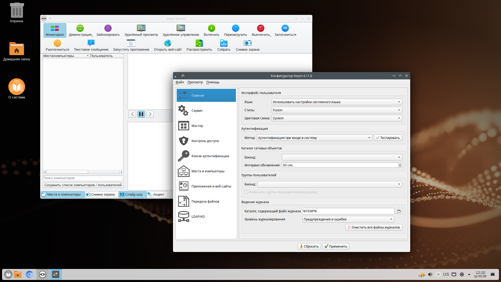The image size is (501, 282).
Task: Click the Тестировать authentication button
Action: [x=388, y=138]
